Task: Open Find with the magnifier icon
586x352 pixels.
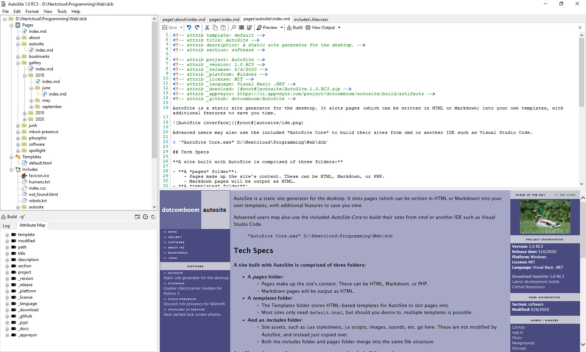Action: coord(233,28)
